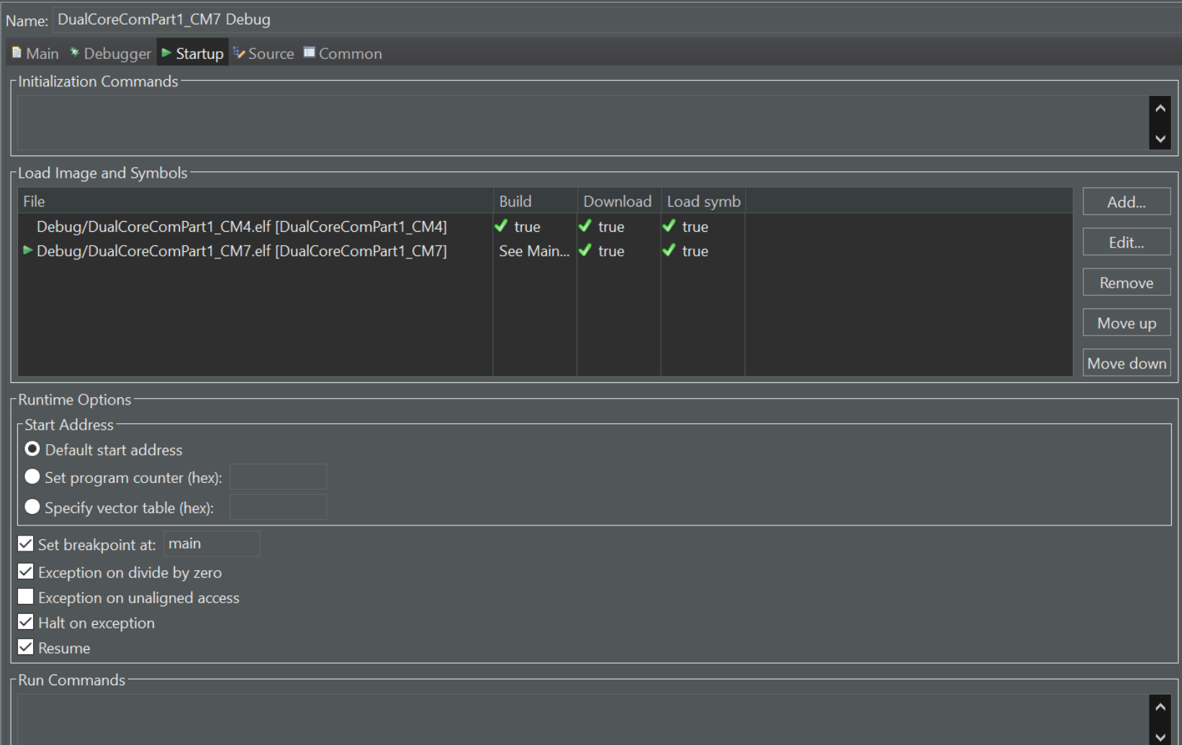Click the green arrow beside CM7.elf entry
The image size is (1182, 745).
coord(27,250)
